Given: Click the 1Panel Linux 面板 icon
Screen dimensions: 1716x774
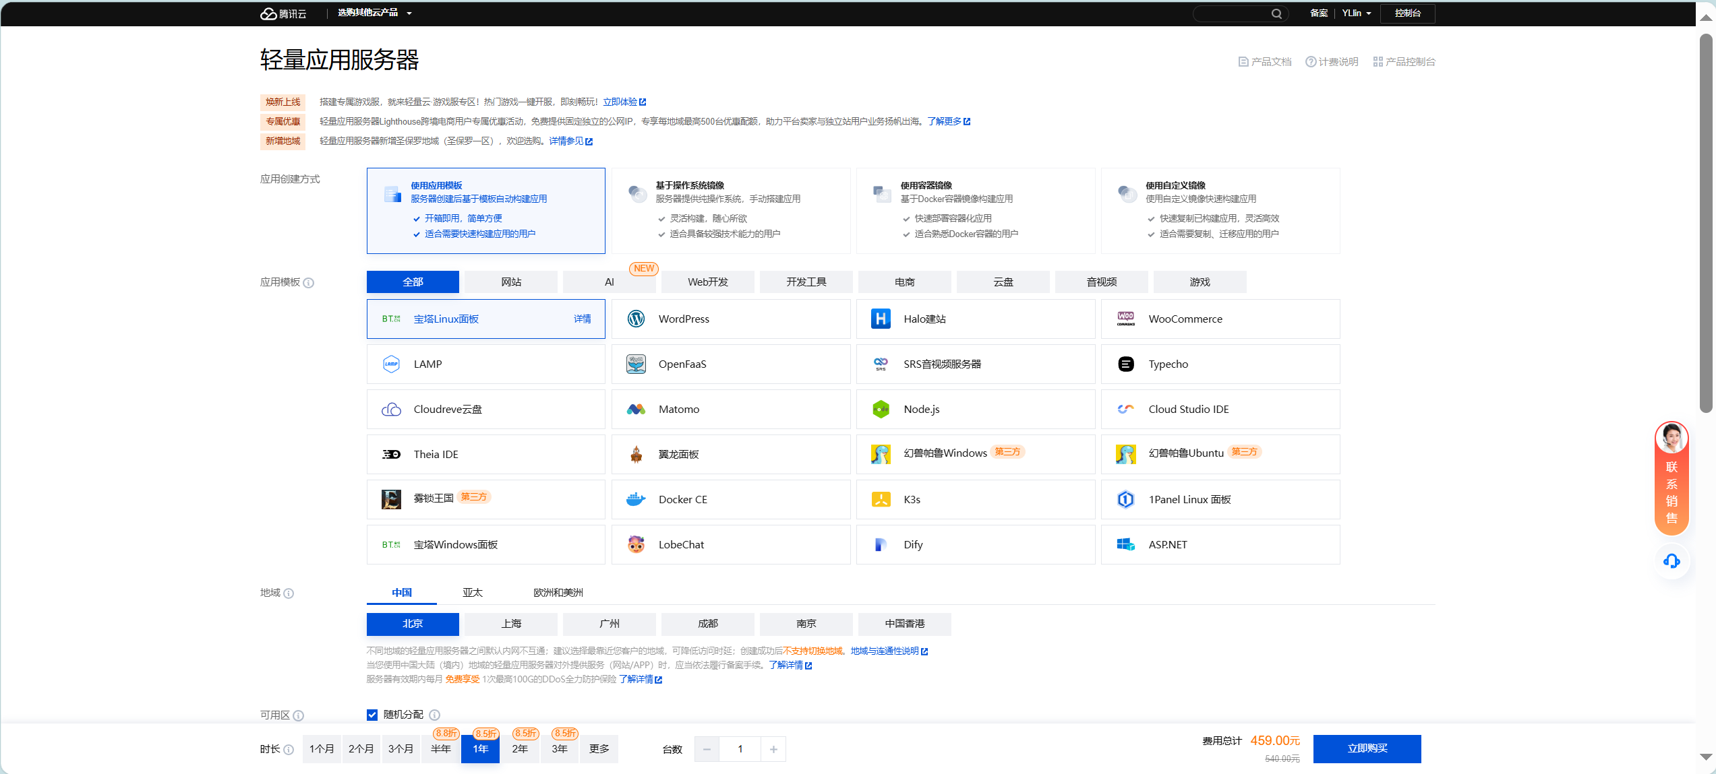Looking at the screenshot, I should tap(1125, 499).
